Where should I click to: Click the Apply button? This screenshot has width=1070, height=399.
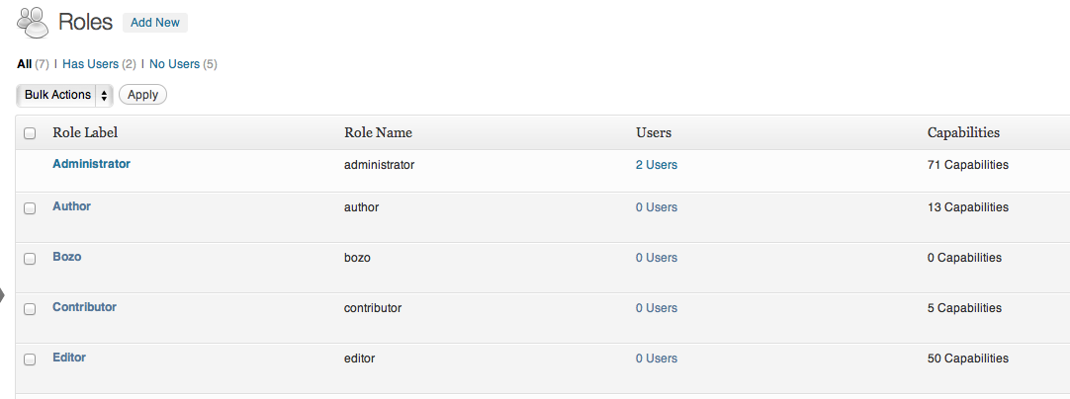coord(142,95)
